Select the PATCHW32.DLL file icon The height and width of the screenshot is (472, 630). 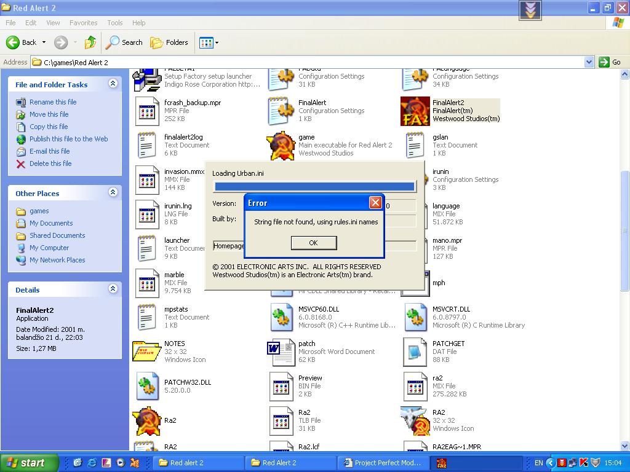coord(147,386)
